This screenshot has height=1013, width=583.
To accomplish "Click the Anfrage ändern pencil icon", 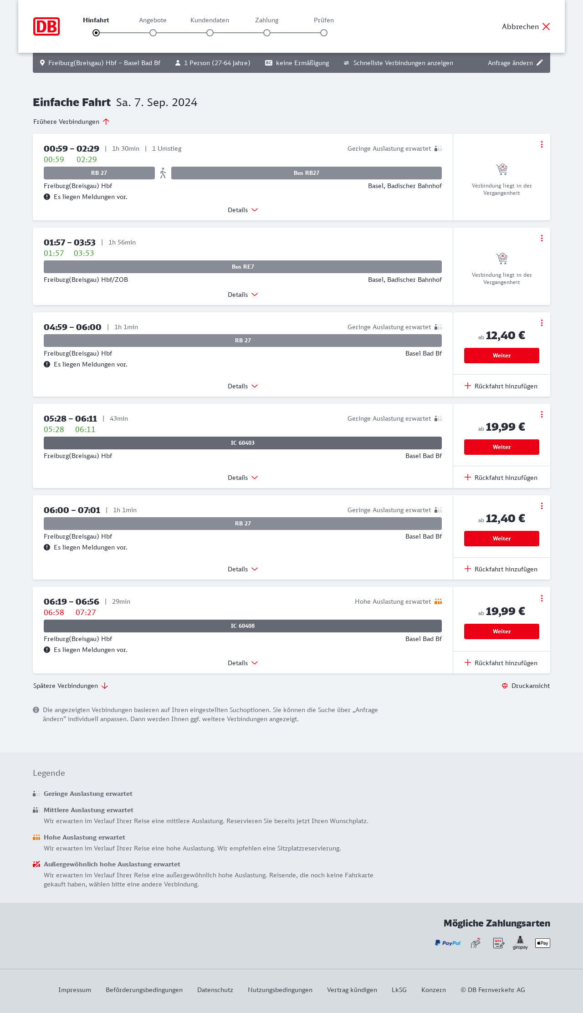I will (x=540, y=63).
